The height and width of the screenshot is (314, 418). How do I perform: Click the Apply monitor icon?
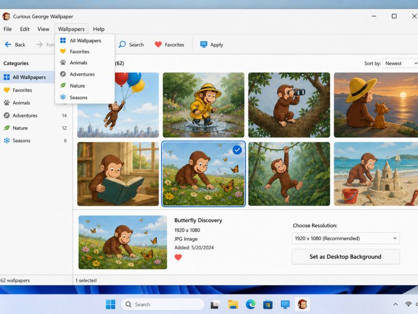[204, 44]
